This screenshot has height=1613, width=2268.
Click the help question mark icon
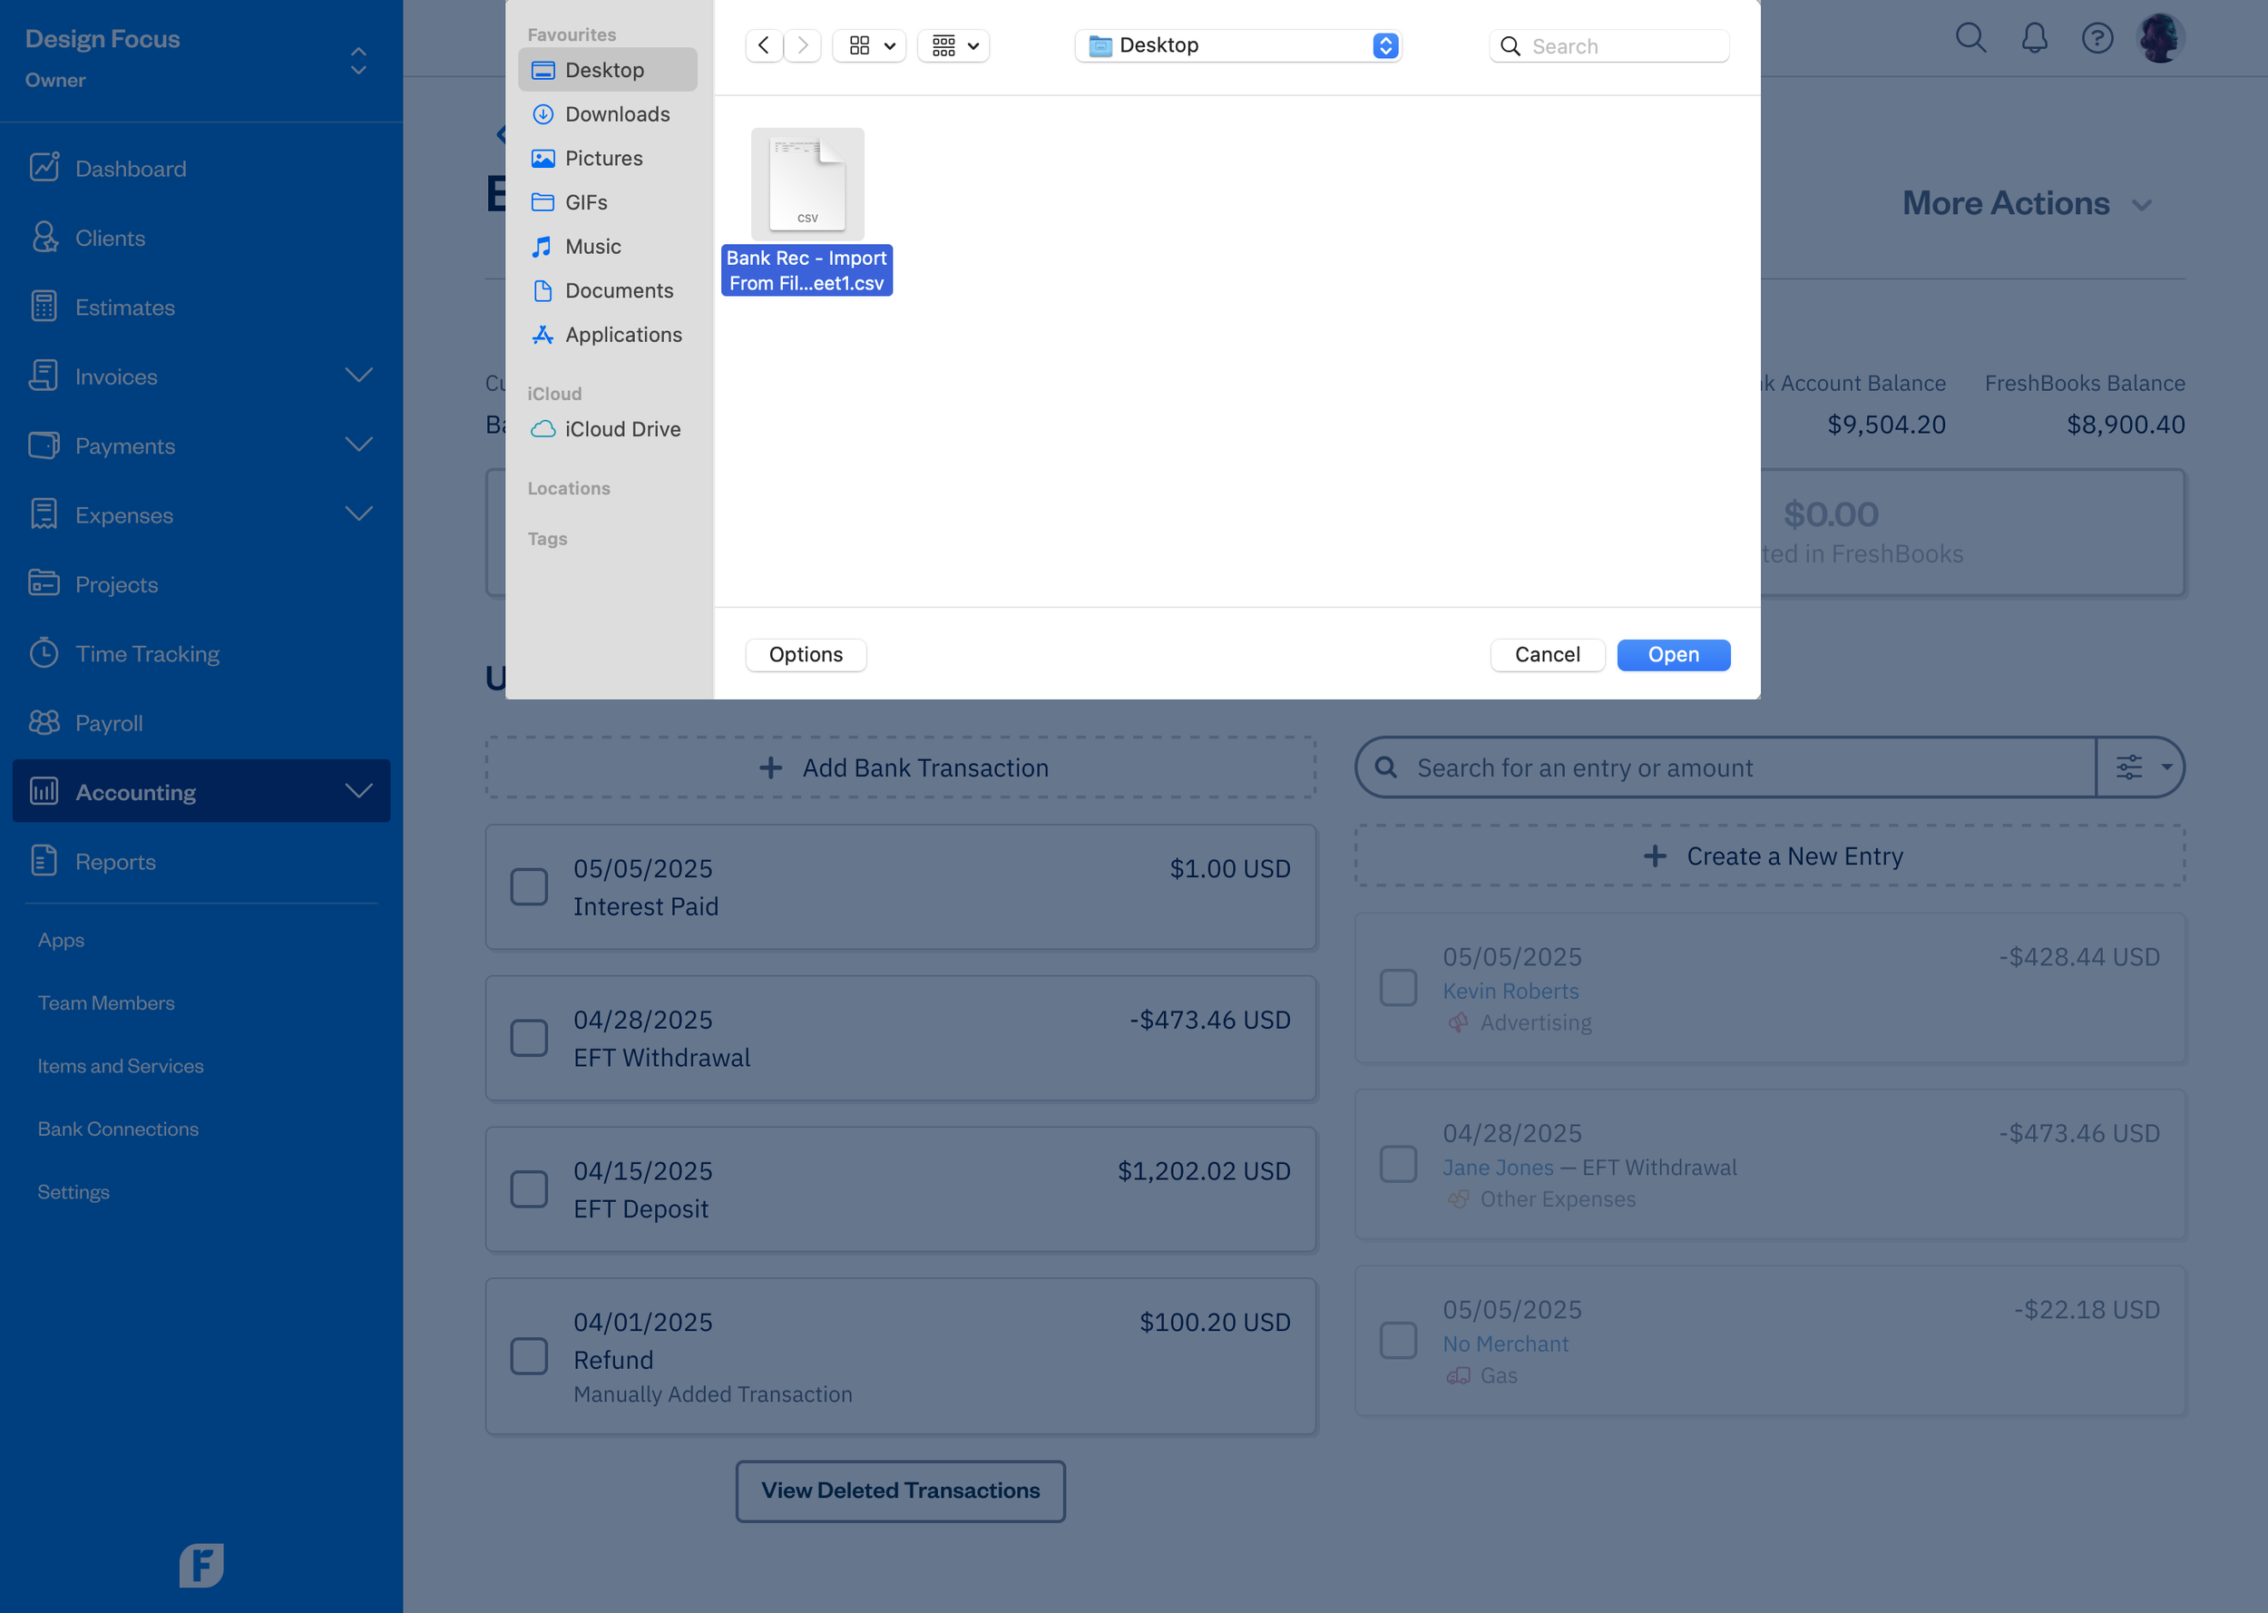click(2097, 38)
